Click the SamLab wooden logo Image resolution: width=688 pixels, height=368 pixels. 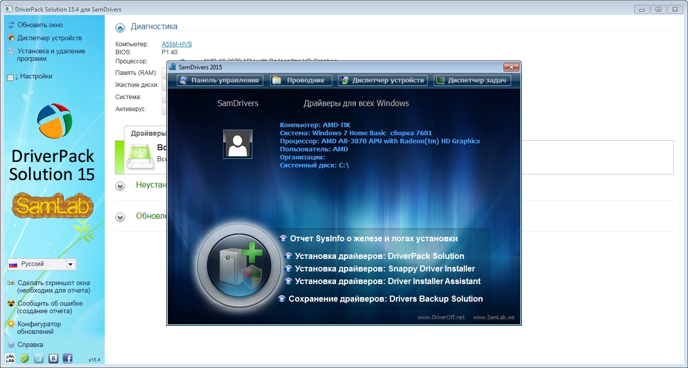coord(53,206)
